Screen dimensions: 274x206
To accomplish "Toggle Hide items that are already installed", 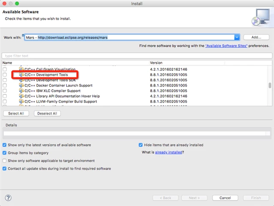I will [141, 145].
